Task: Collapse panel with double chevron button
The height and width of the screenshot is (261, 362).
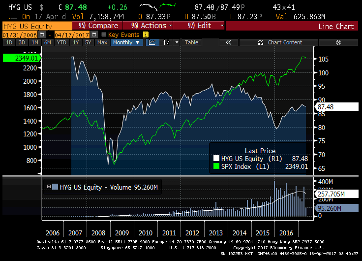Action: coord(228,42)
